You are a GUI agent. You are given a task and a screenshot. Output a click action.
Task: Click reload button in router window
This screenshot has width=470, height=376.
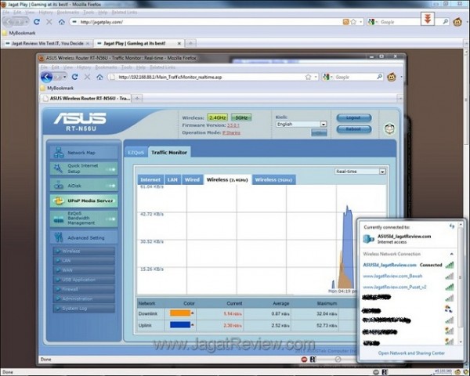(x=74, y=77)
